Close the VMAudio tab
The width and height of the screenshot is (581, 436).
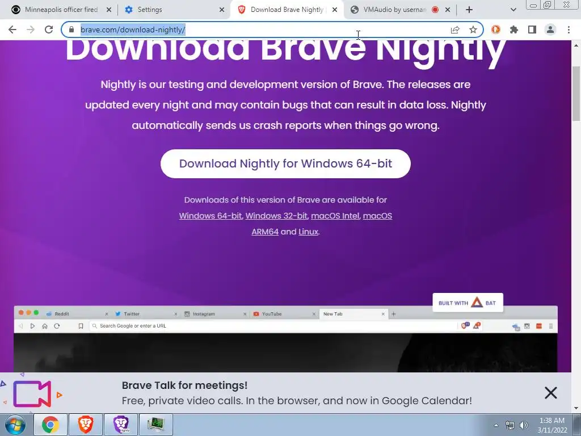[x=448, y=10]
